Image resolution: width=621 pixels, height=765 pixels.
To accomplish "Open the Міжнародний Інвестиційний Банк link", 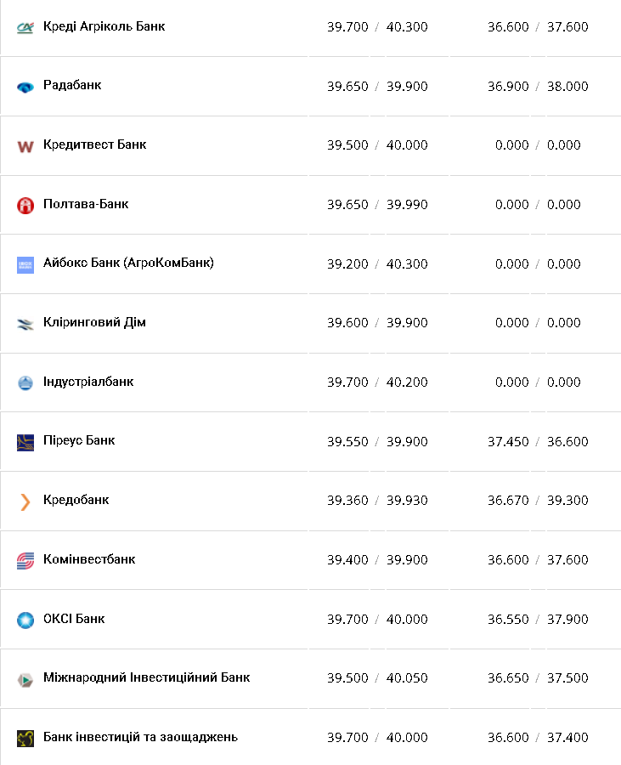I will (x=146, y=677).
